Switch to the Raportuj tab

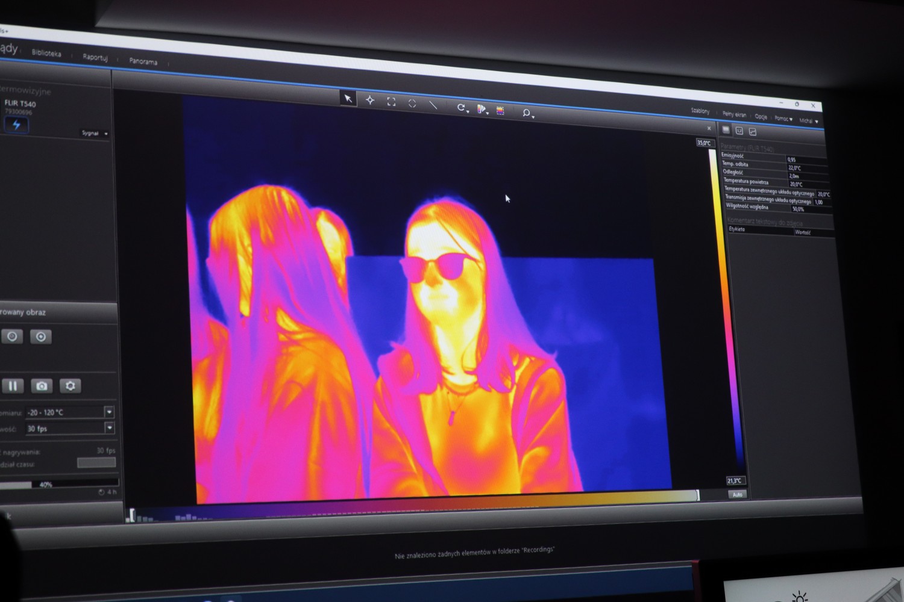click(95, 57)
